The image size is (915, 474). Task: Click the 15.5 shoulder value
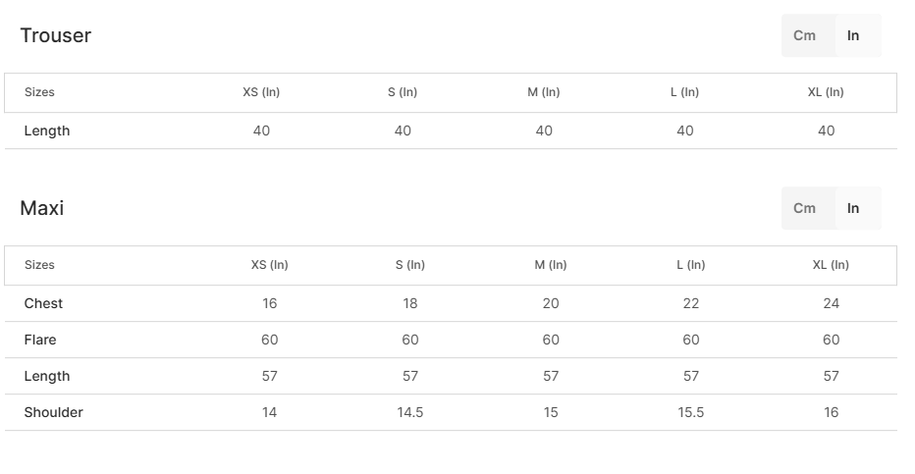coord(691,413)
